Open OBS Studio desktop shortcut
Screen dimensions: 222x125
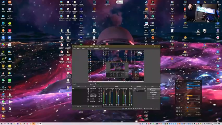10,17
